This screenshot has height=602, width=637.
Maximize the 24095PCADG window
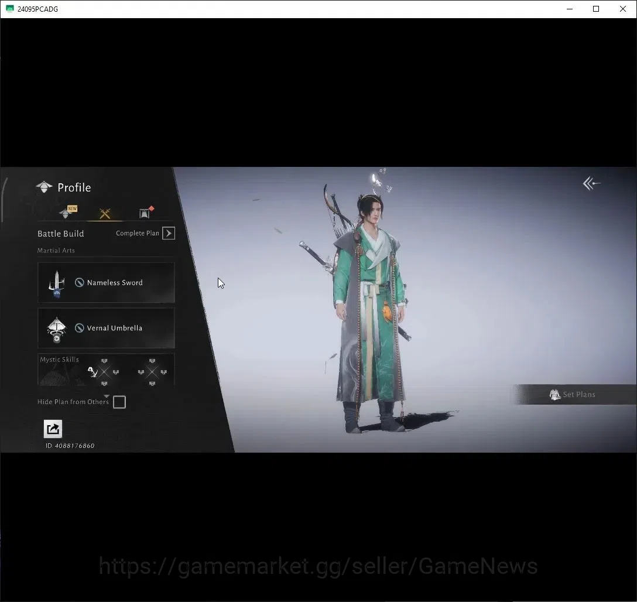(x=596, y=9)
